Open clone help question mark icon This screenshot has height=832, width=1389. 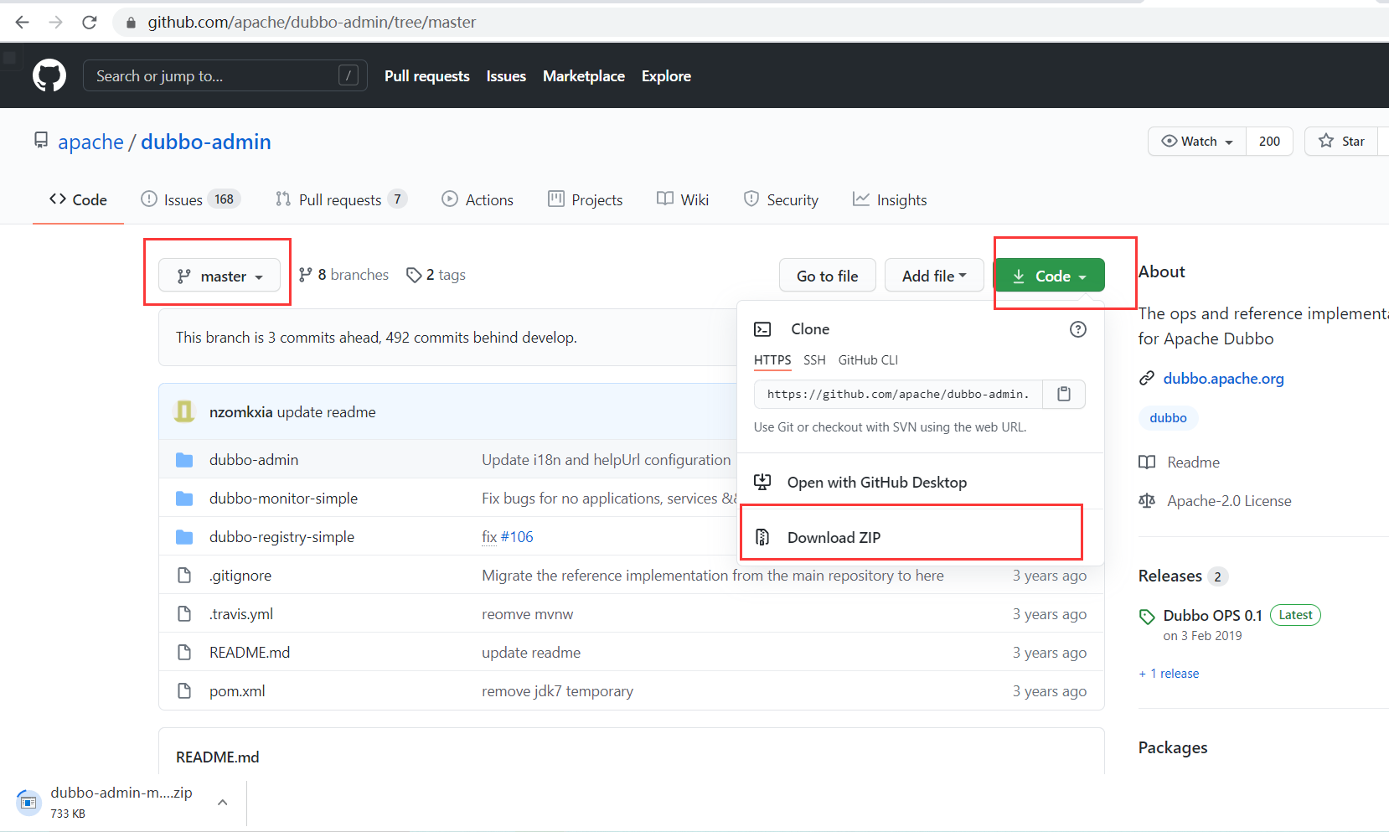(x=1078, y=329)
